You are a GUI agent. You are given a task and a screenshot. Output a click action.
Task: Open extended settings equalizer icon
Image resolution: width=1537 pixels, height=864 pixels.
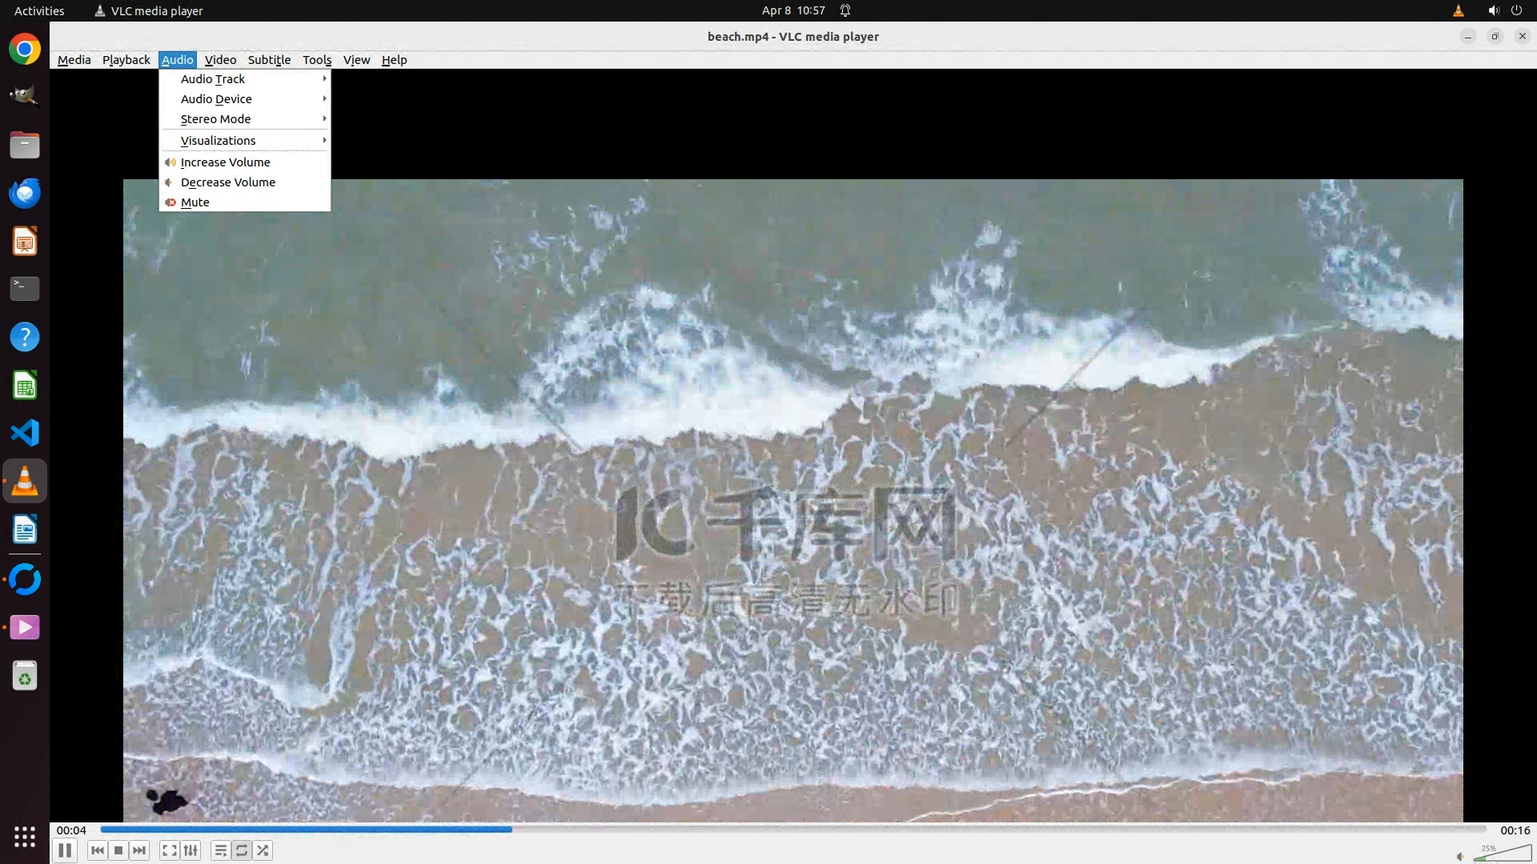point(191,850)
